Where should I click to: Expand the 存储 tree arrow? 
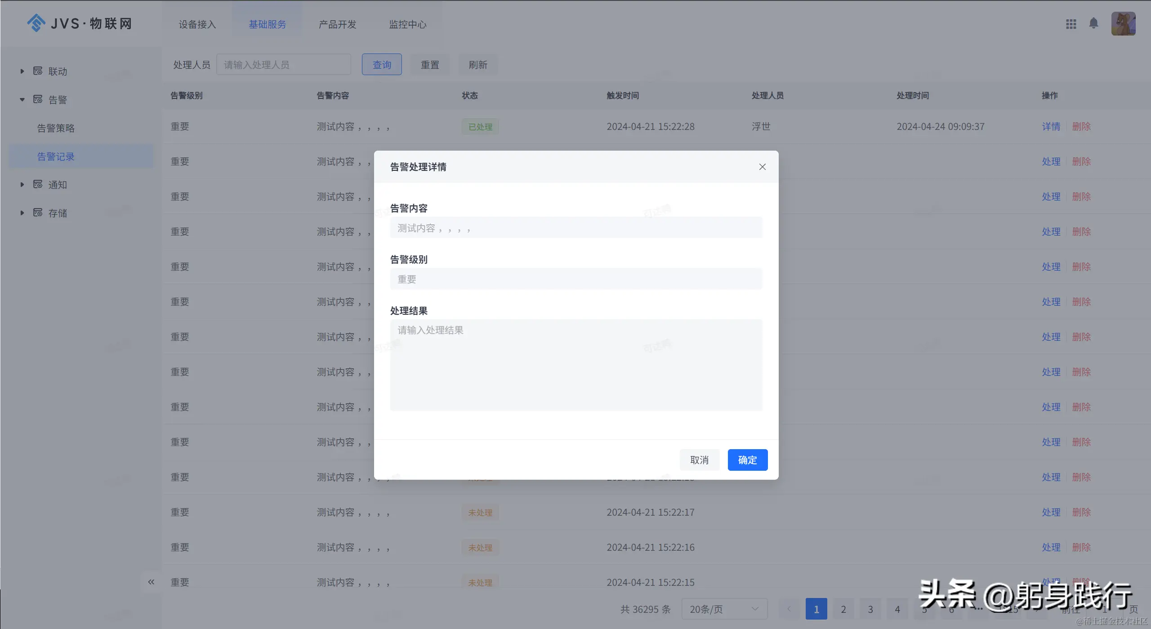(22, 213)
